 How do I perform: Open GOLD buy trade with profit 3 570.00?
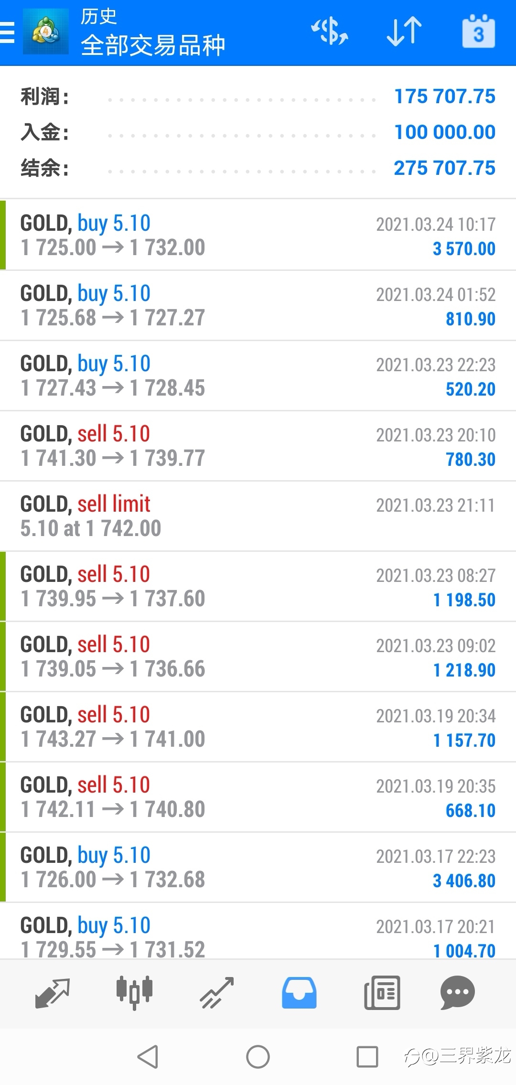point(258,235)
